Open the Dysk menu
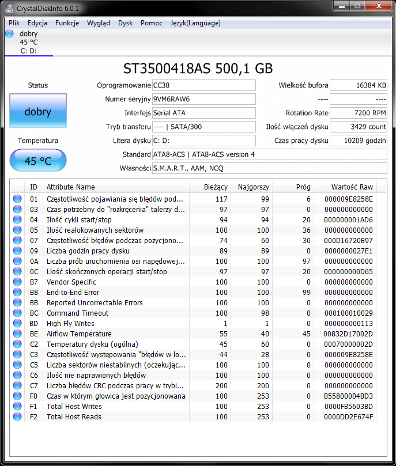 [125, 23]
